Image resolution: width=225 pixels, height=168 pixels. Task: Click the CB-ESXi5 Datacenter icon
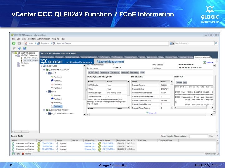click(x=19, y=55)
